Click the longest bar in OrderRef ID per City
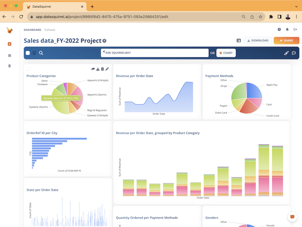Image resolution: width=302 pixels, height=227 pixels. [59, 139]
